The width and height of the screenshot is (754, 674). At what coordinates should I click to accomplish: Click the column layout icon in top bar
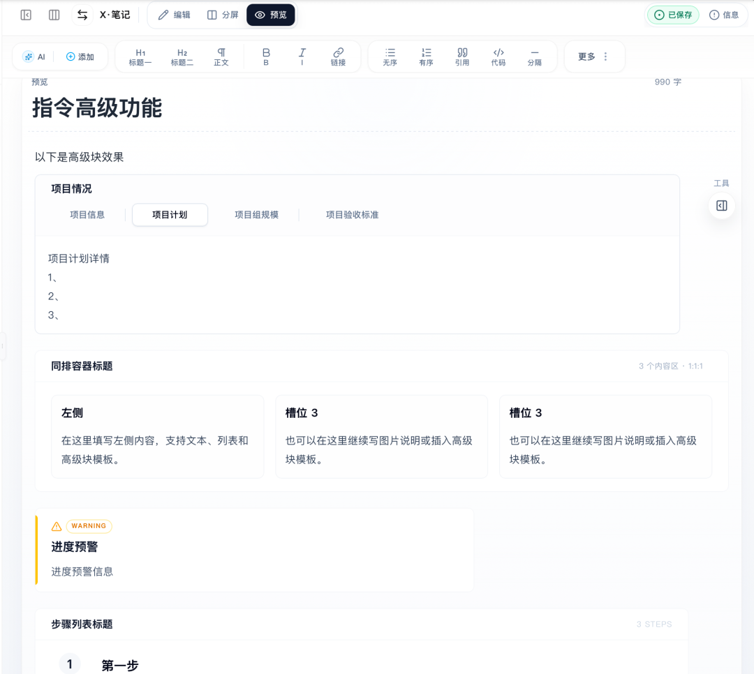tap(54, 15)
